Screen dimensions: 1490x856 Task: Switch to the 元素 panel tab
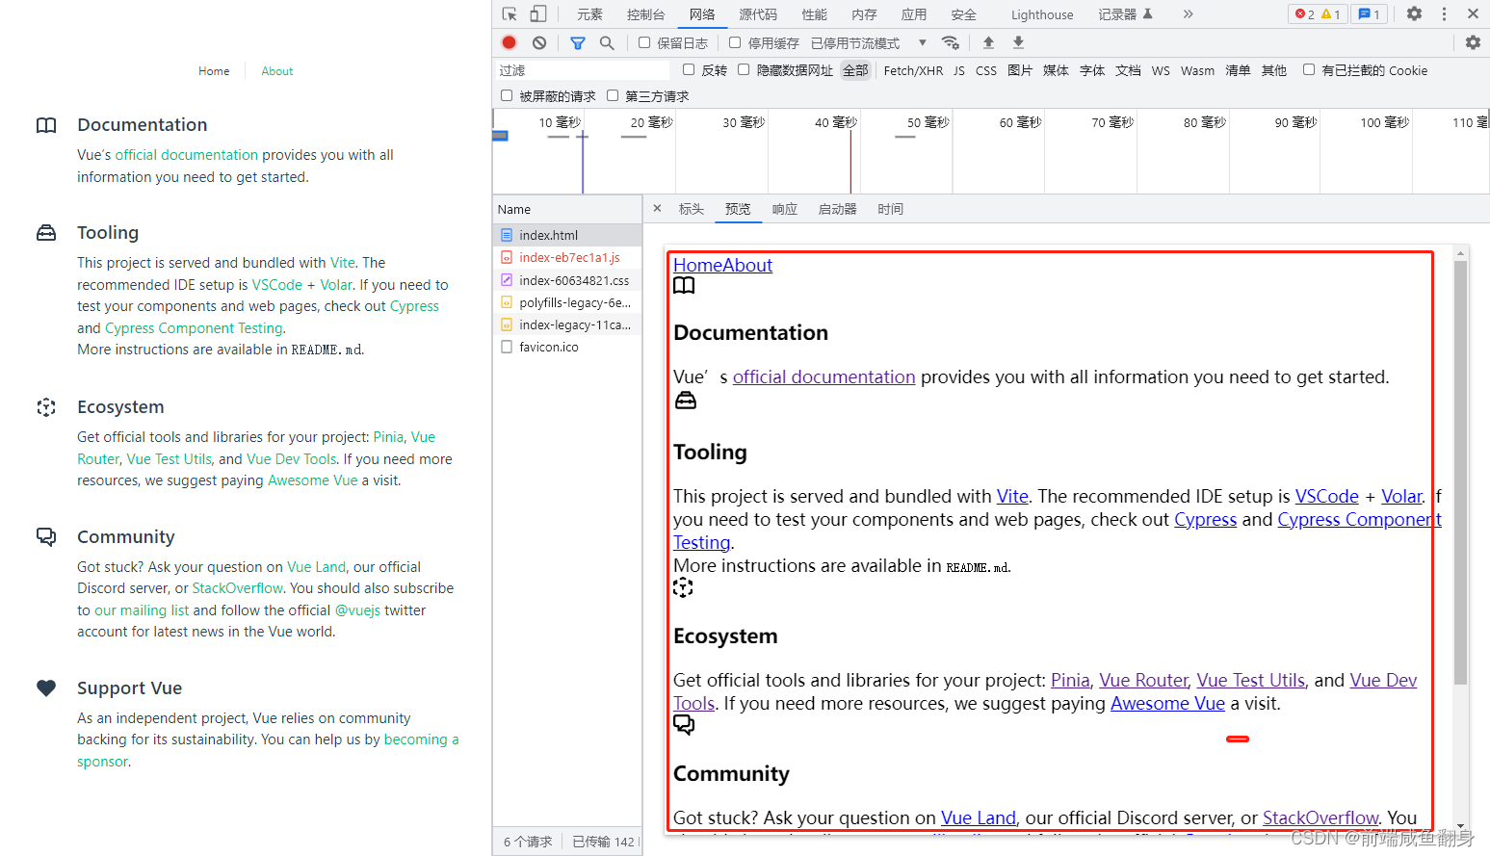pyautogui.click(x=589, y=14)
